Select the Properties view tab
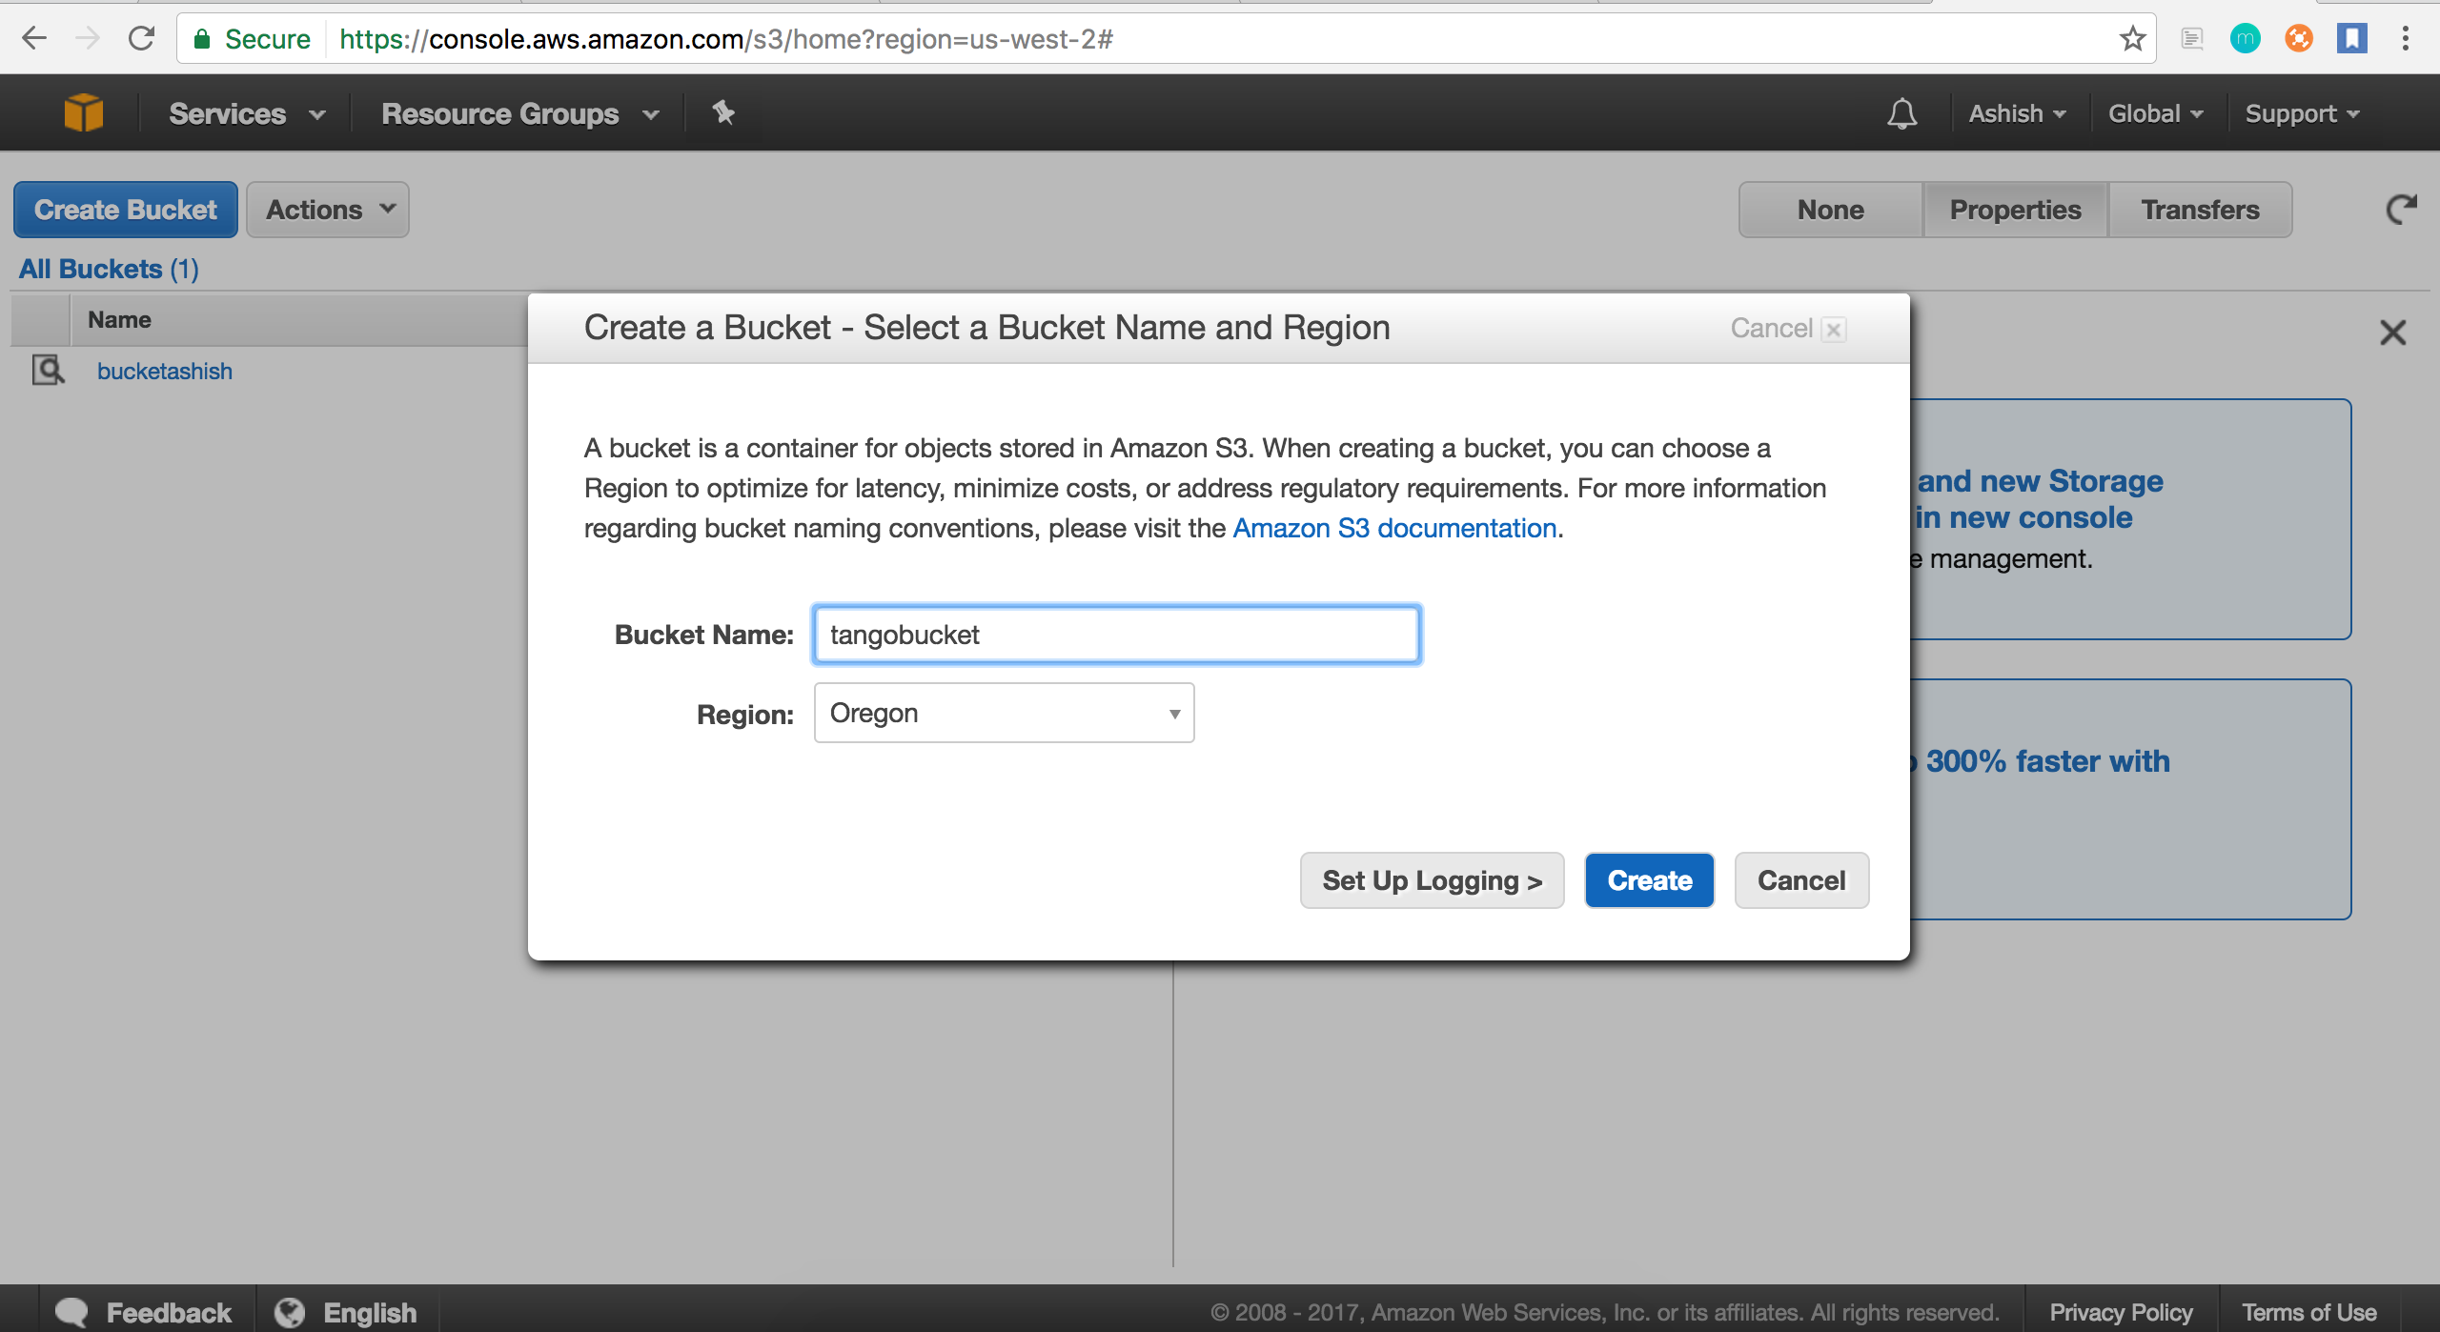2440x1332 pixels. pyautogui.click(x=2015, y=210)
